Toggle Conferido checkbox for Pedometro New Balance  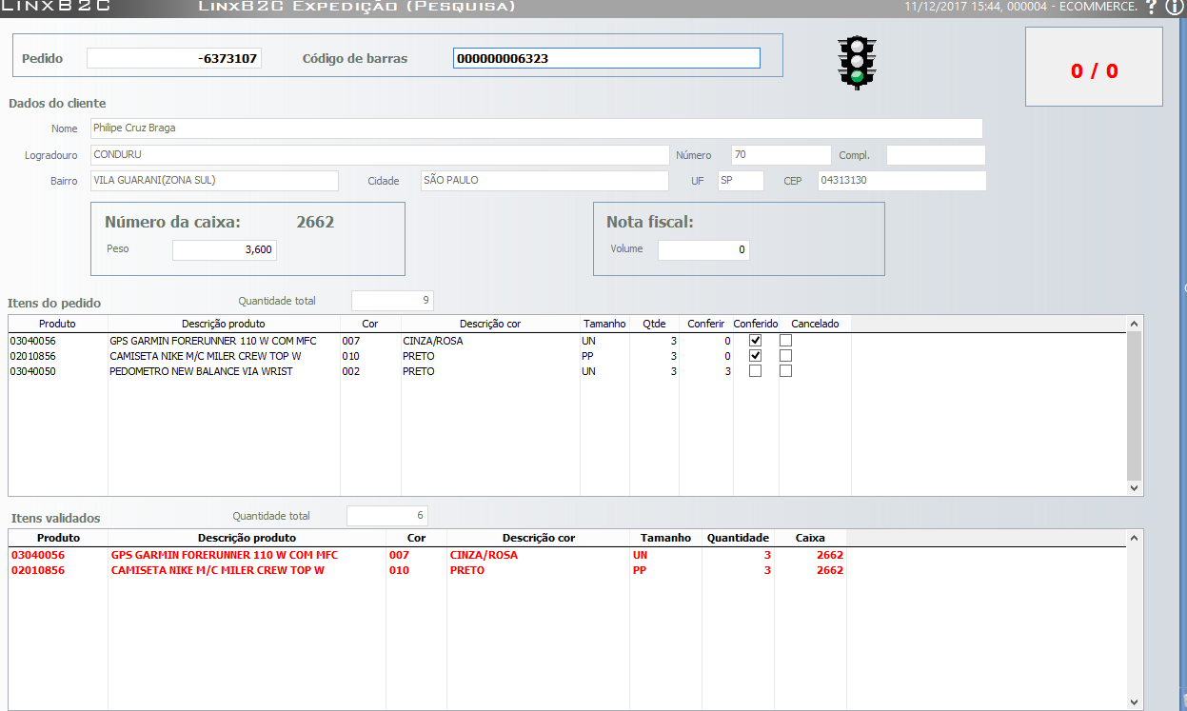coord(755,371)
